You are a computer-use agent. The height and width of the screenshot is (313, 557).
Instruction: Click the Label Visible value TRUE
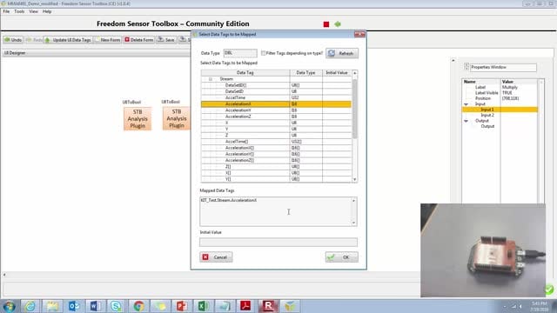(x=507, y=93)
